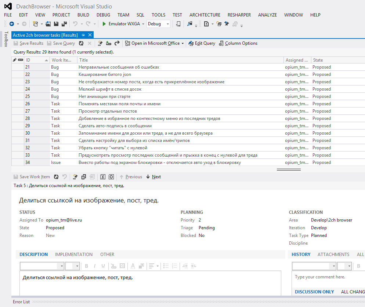
Task: Expand Emulator WXGA target dropdown arrow
Action: 143,24
